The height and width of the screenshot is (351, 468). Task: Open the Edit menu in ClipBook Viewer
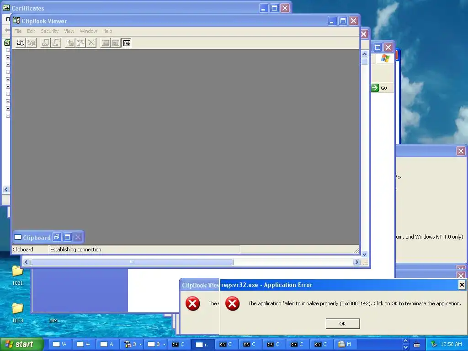pyautogui.click(x=31, y=31)
